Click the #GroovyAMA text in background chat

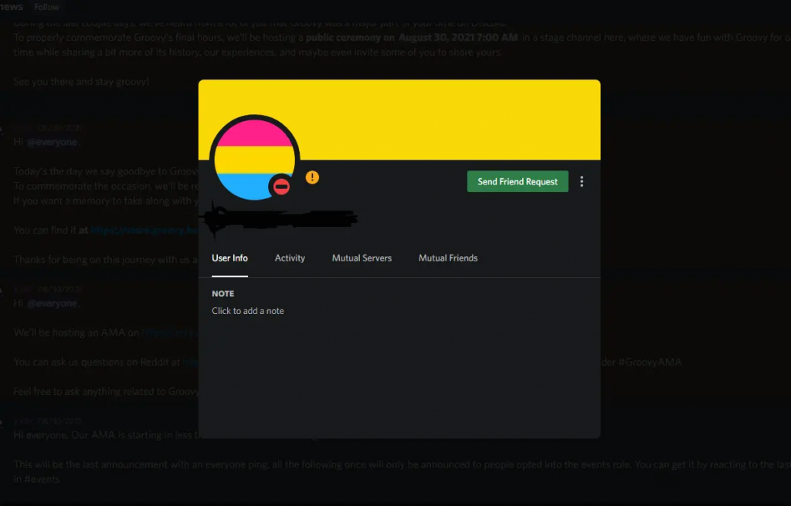coord(649,362)
